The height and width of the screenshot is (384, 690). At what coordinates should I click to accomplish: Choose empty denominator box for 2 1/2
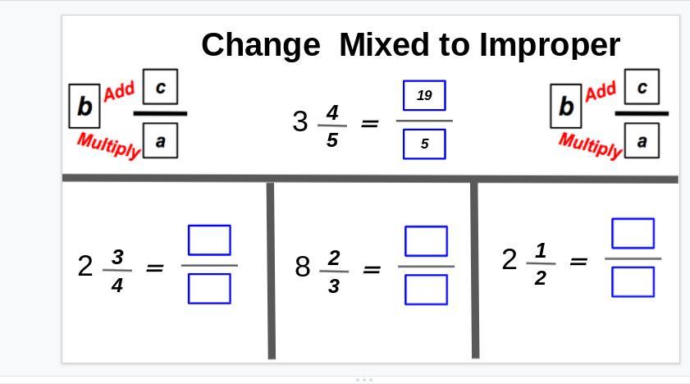[x=633, y=282]
